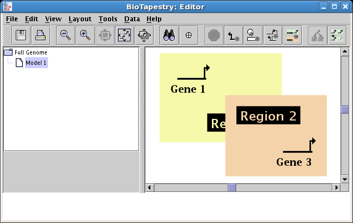This screenshot has height=223, width=353.
Task: Open the Tools menu
Action: (107, 19)
